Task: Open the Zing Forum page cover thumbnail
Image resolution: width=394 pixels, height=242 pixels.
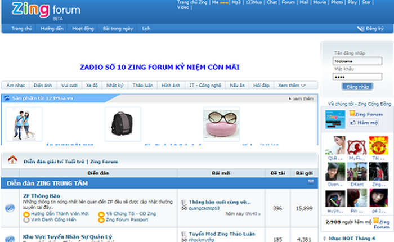Action: [x=335, y=120]
